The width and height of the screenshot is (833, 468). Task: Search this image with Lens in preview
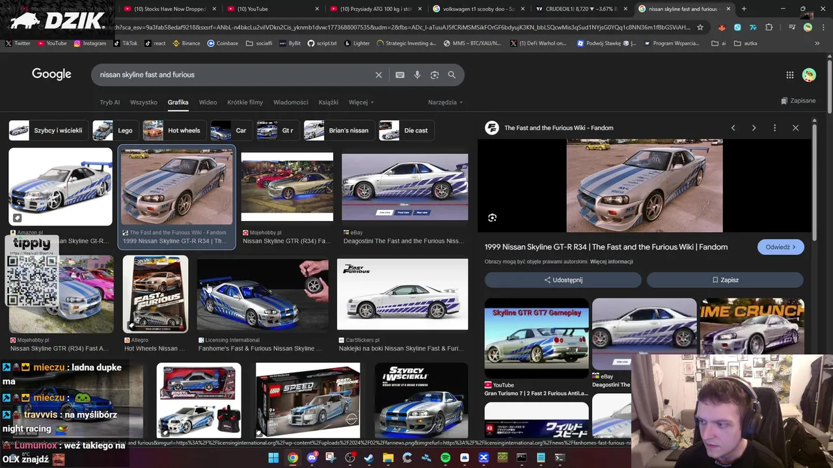pos(492,218)
